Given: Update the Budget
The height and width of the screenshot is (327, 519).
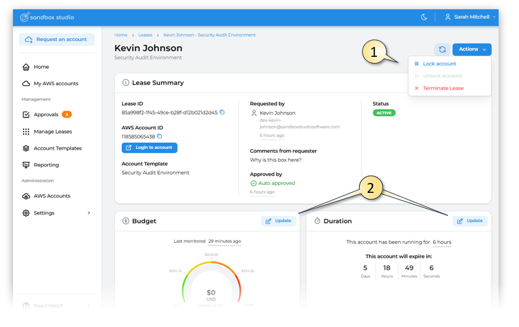Looking at the screenshot, I should 279,221.
